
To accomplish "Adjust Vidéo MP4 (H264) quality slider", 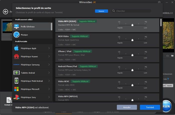I will point(132,25).
